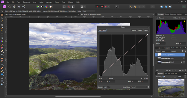Click the Live Filters hourglass icon
187x98 pixels.
pos(175,71)
